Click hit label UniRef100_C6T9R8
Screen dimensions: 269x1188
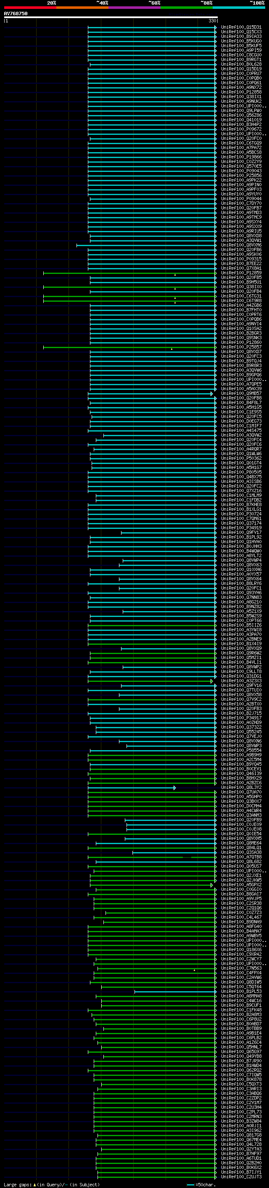[x=241, y=301]
